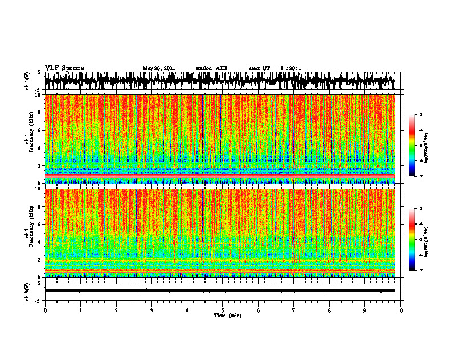Click the '-3' value on the upper color scale

pyautogui.click(x=420, y=115)
